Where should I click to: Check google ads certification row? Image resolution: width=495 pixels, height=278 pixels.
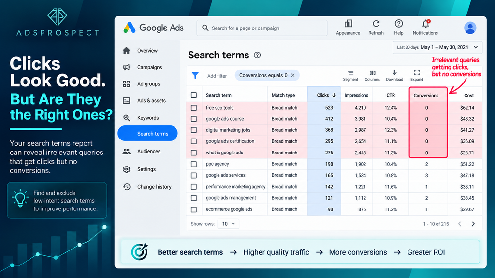pos(194,141)
